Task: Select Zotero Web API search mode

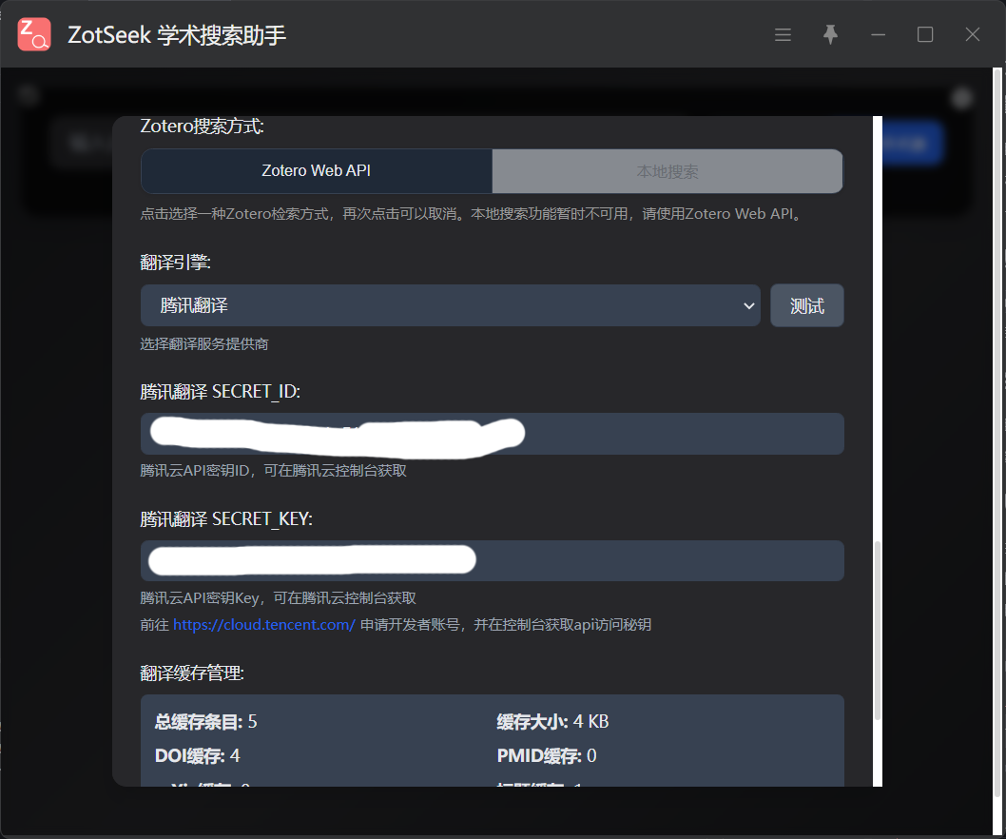Action: point(317,171)
